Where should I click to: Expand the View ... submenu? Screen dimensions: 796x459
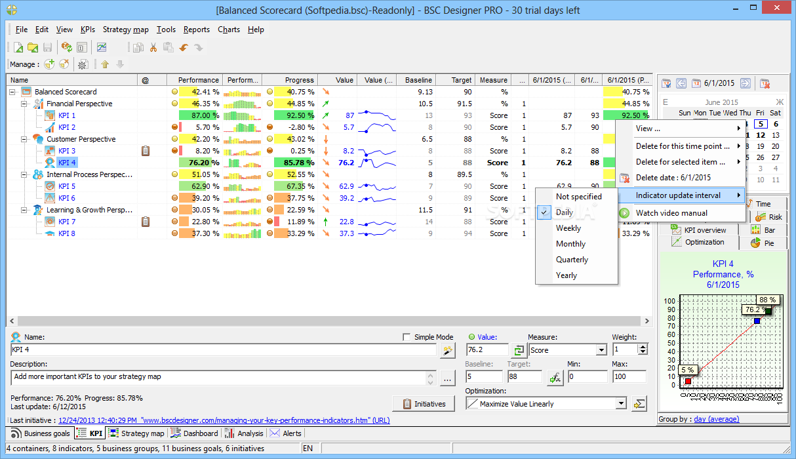point(681,129)
